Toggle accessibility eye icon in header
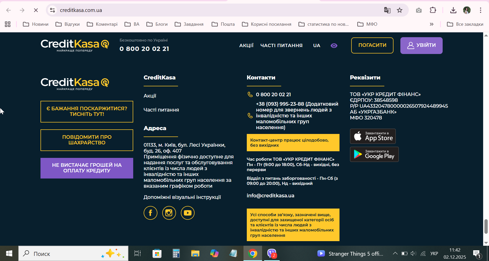The width and height of the screenshot is (489, 261). 334,46
